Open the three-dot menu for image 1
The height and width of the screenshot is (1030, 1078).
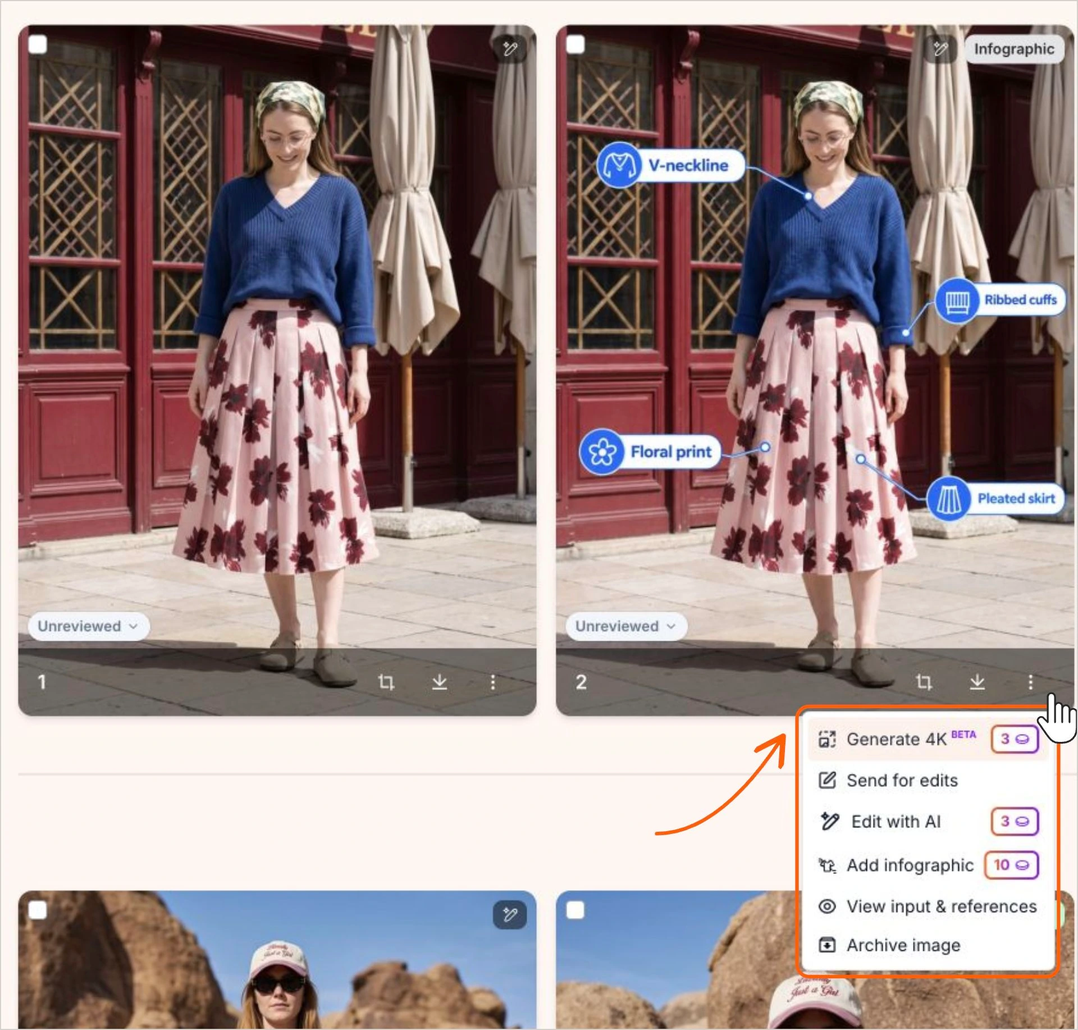coord(493,682)
